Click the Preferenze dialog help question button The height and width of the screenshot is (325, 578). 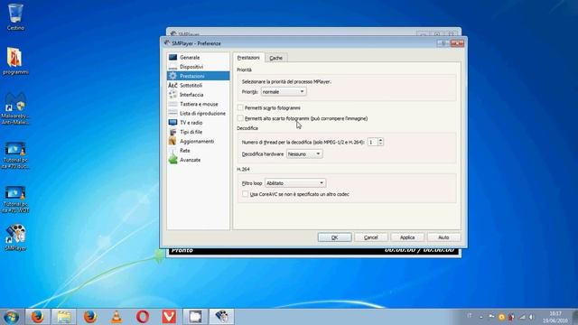coord(443,43)
